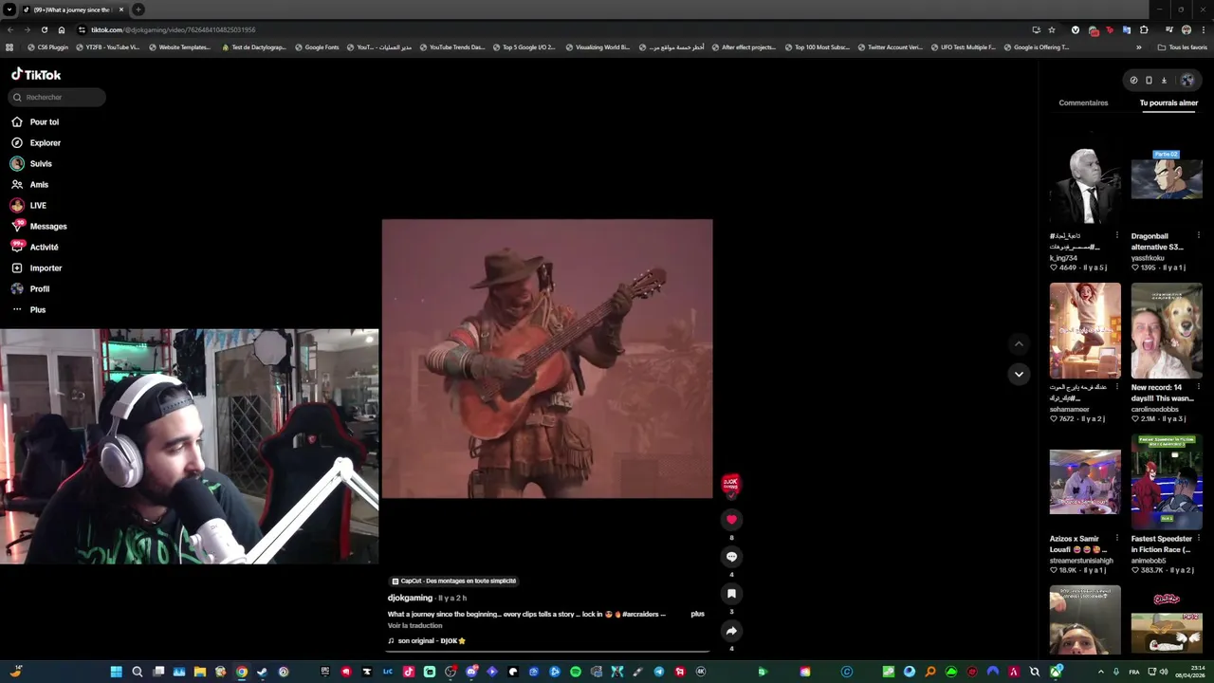Go to Suivis in the sidebar
The width and height of the screenshot is (1214, 683).
(x=31, y=163)
